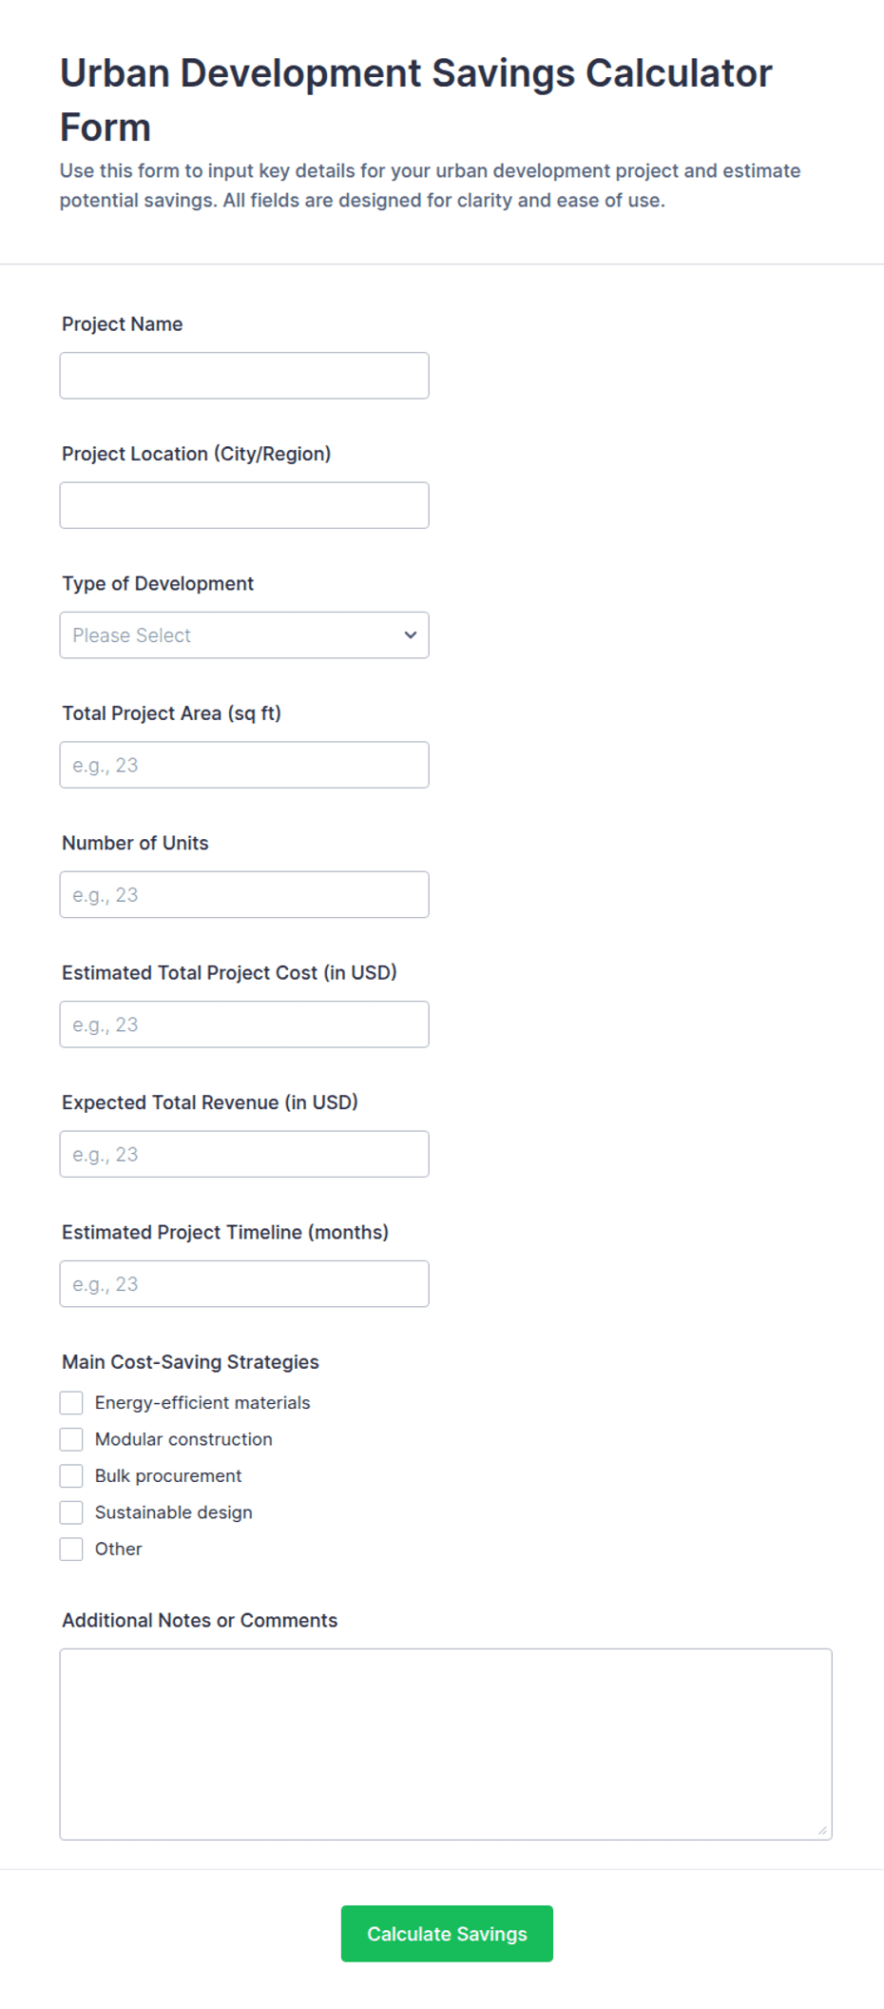Tick the Modular construction checkbox

(x=71, y=1439)
